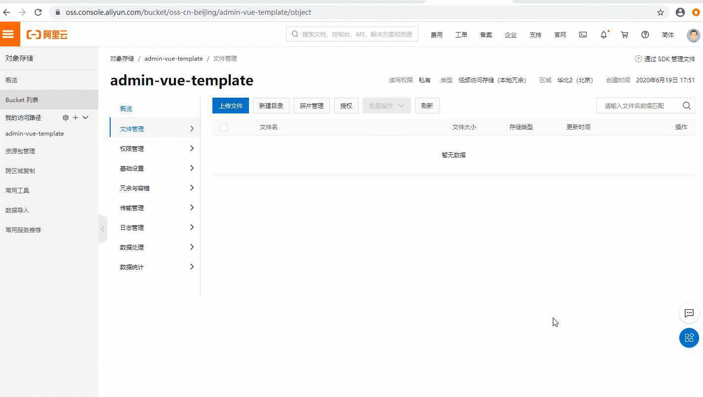The height and width of the screenshot is (397, 703).
Task: Go back with the browser back arrow
Action: click(x=6, y=12)
